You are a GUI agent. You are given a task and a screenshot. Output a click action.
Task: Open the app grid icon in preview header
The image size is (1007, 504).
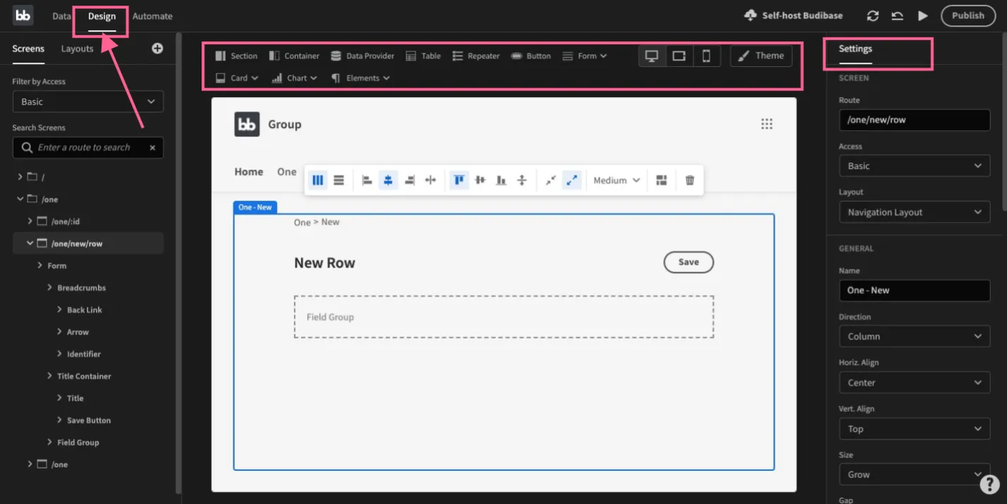(x=767, y=124)
